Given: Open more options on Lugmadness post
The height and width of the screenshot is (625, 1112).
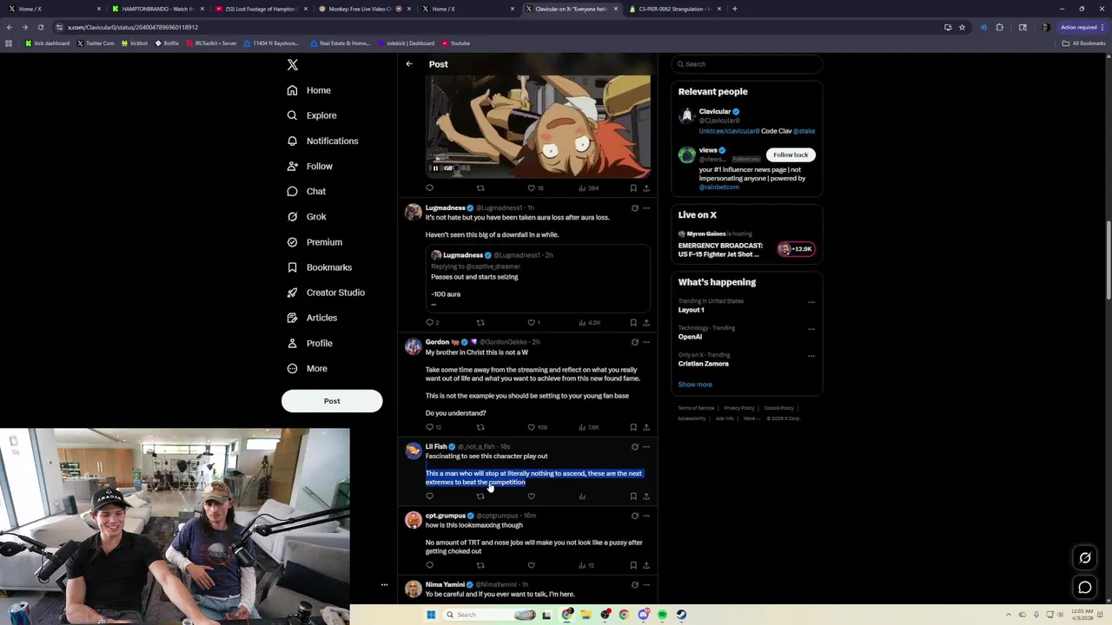Looking at the screenshot, I should coord(646,208).
